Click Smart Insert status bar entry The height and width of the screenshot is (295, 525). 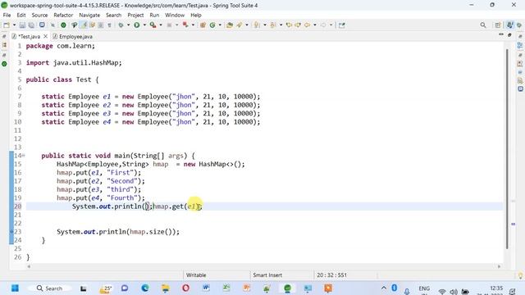coord(267,275)
